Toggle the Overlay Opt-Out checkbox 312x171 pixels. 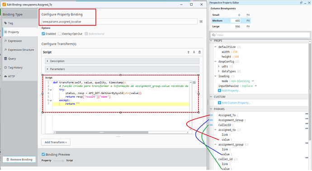click(60, 34)
